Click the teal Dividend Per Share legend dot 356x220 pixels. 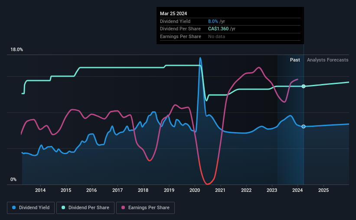(x=63, y=207)
